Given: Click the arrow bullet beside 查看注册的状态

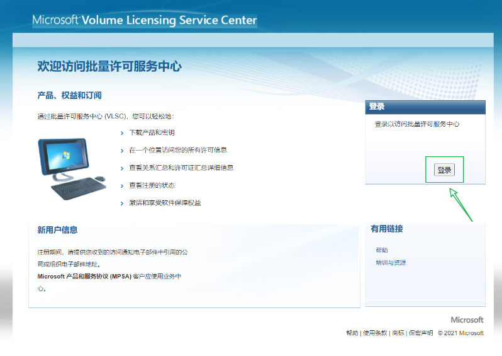Looking at the screenshot, I should [122, 186].
